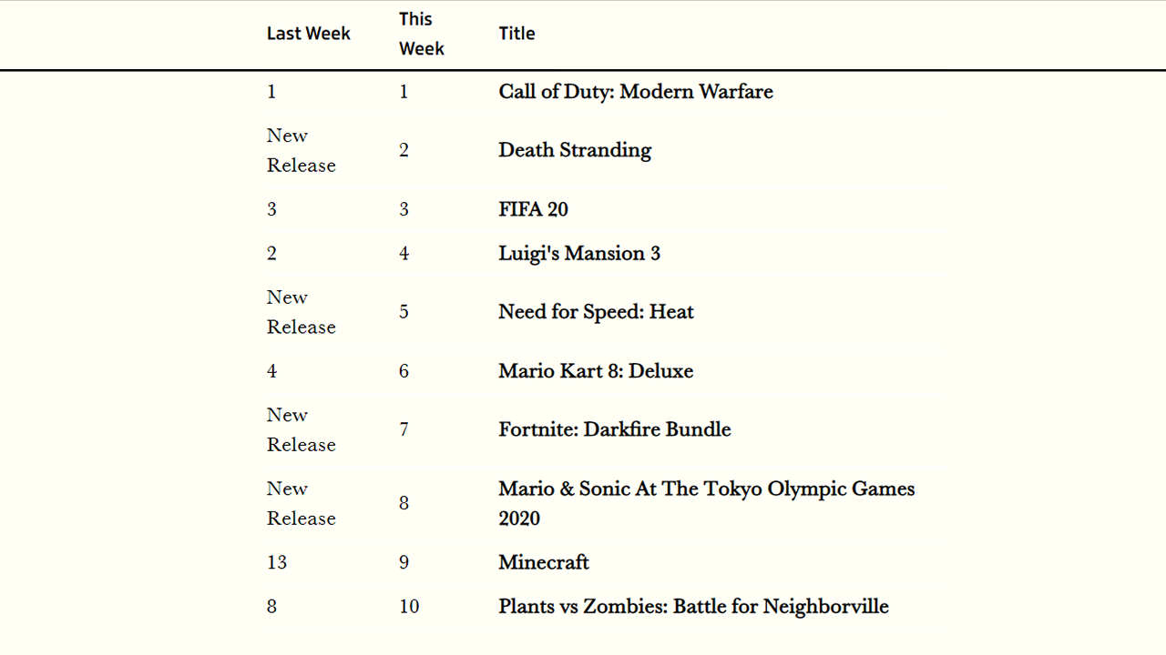Click the "Last Week" column header
The image size is (1166, 655).
pyautogui.click(x=308, y=34)
